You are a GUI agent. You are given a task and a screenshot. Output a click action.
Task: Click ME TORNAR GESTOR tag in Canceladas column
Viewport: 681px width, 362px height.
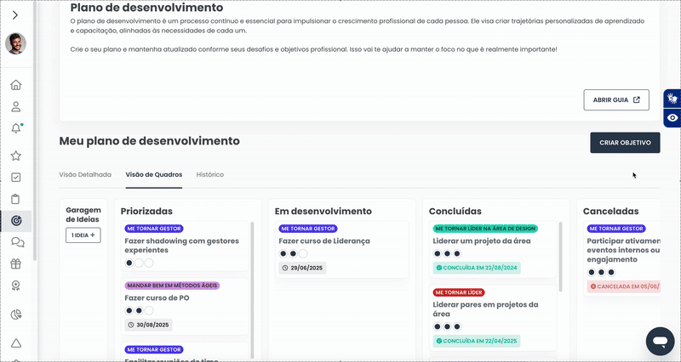coord(616,229)
